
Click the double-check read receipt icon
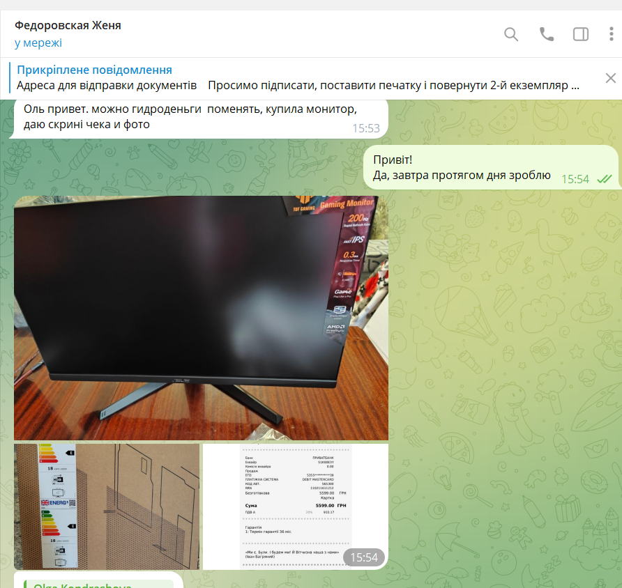tap(605, 179)
